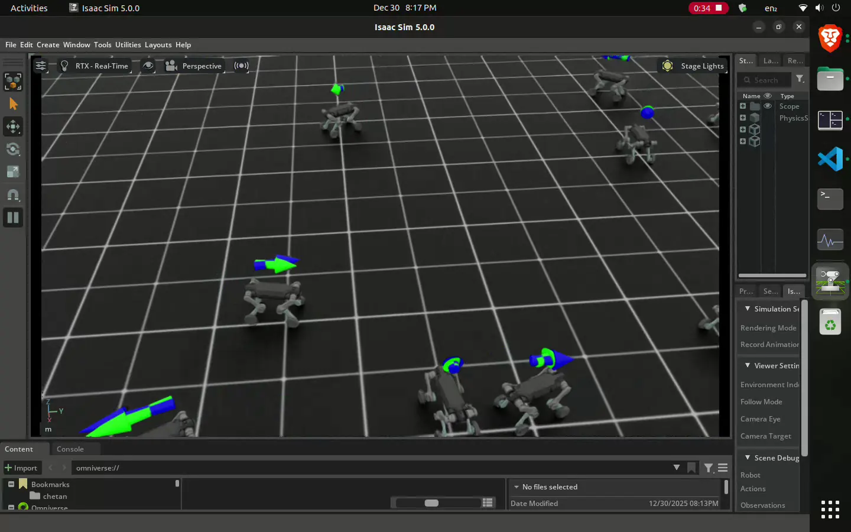Viewport: 851px width, 532px height.
Task: Adjust the thumbnail size slider in Content browser
Action: [x=433, y=502]
